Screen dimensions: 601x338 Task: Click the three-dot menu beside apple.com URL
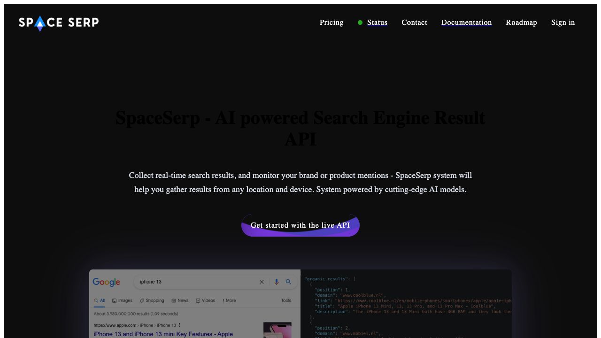coord(180,325)
